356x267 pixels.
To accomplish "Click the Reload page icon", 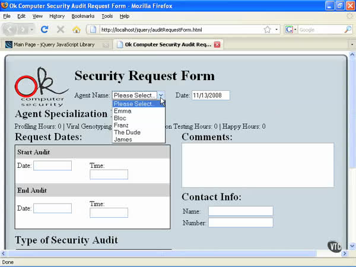I will pos(44,29).
